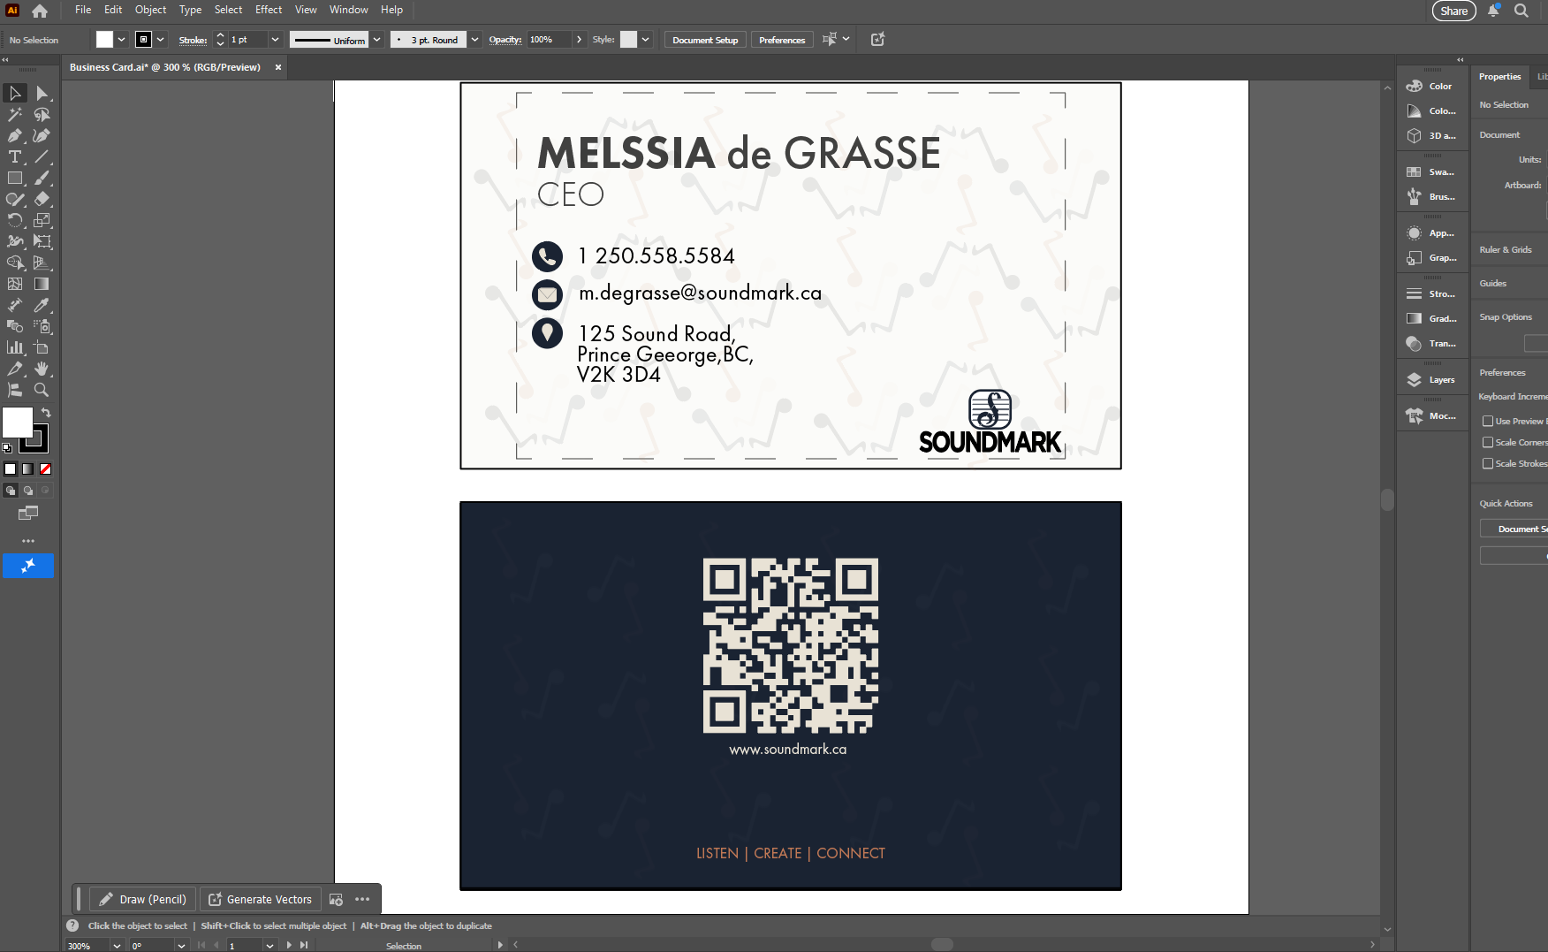Screen dimensions: 1548x952
Task: Select the Rectangle tool
Action: click(x=15, y=178)
